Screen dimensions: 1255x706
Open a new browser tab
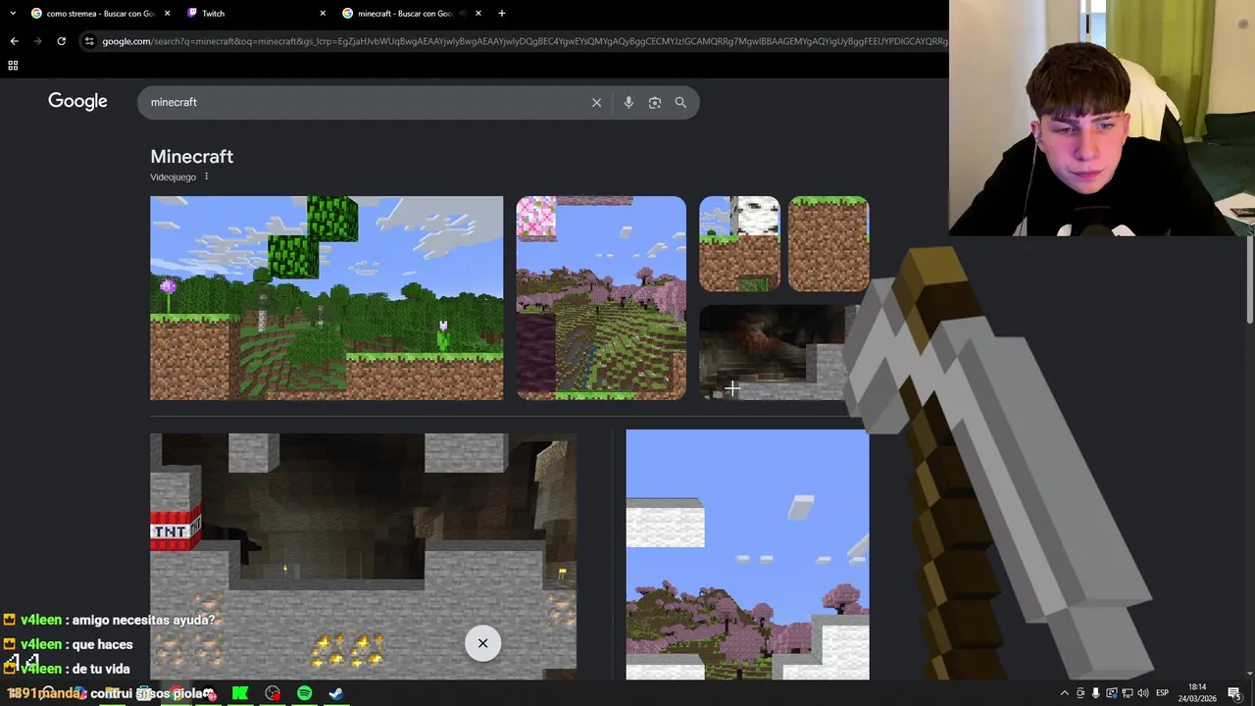502,14
